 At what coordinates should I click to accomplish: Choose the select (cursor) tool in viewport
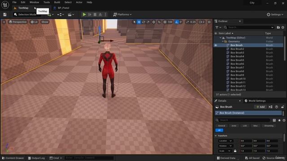(135, 22)
